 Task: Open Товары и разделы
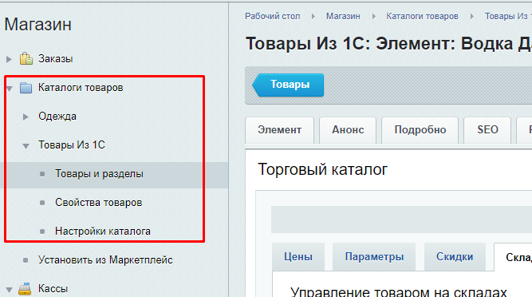[99, 174]
